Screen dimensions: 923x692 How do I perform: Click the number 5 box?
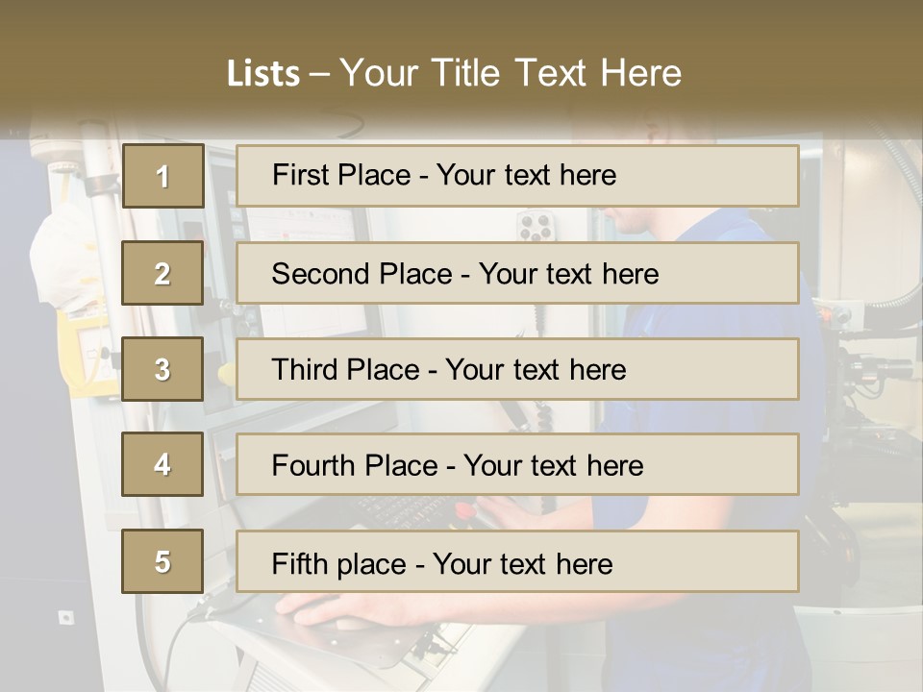click(162, 561)
